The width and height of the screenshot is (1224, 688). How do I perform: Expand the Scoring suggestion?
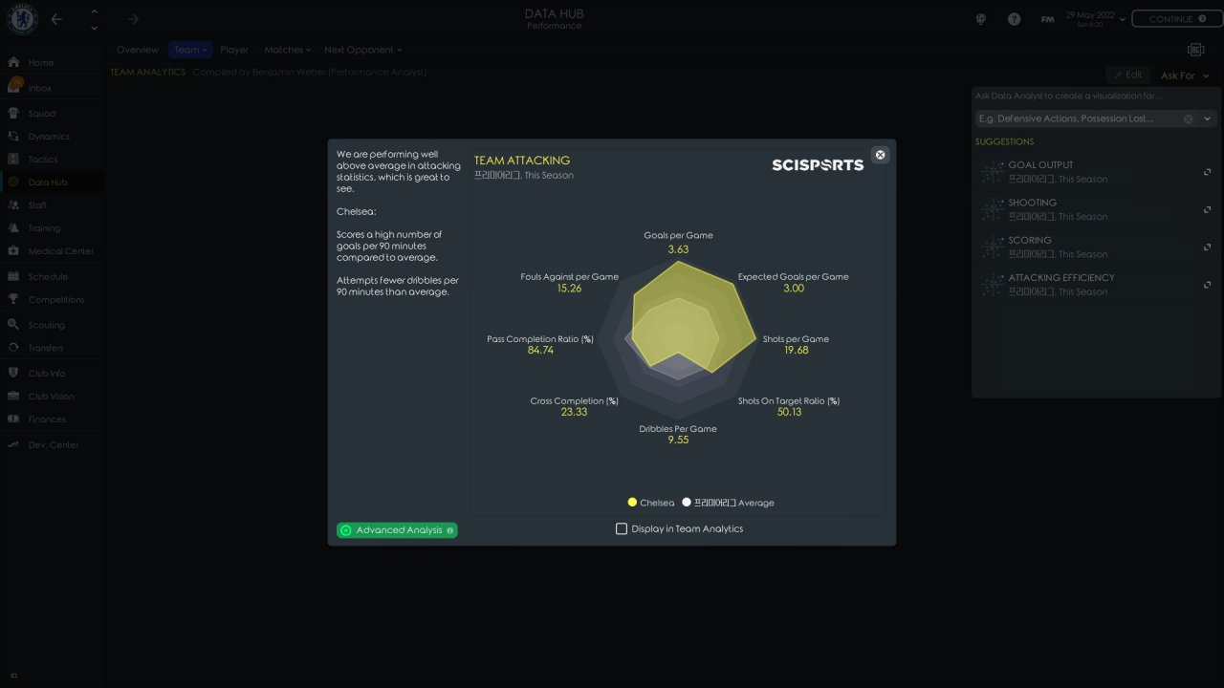1207,247
